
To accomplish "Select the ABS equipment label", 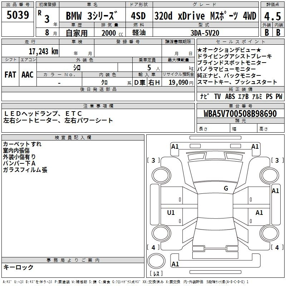I will [230, 97].
